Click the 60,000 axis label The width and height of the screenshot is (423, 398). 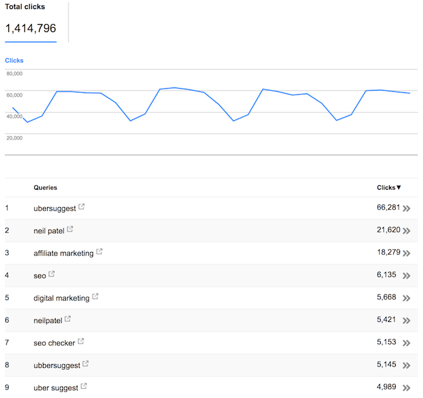point(15,95)
